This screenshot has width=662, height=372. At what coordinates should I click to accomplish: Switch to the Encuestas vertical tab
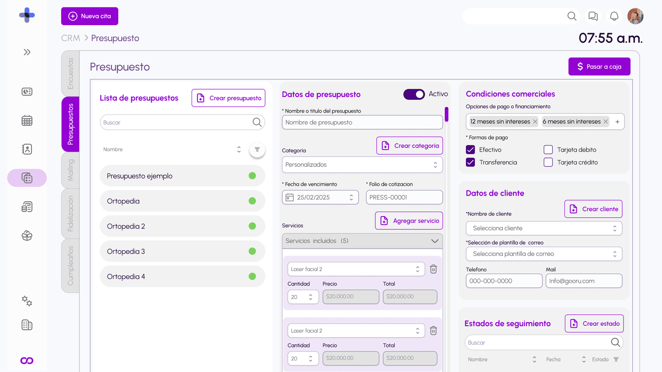[70, 73]
